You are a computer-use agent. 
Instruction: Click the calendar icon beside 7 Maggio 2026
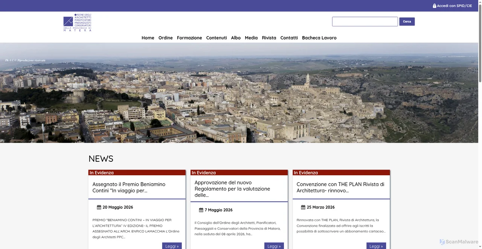pyautogui.click(x=201, y=210)
